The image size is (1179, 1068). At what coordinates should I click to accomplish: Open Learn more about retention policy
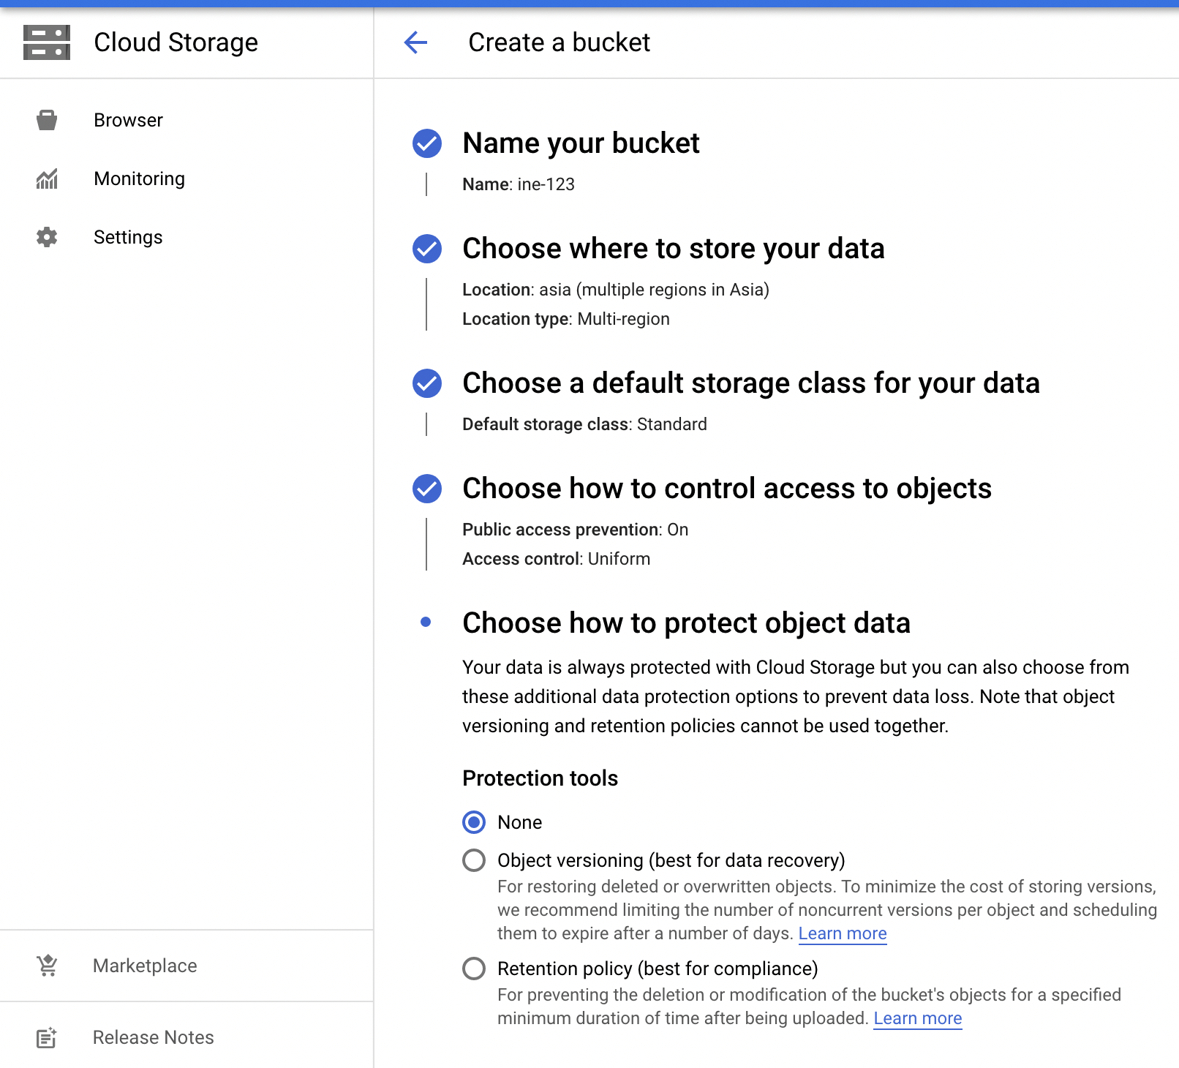click(917, 1018)
